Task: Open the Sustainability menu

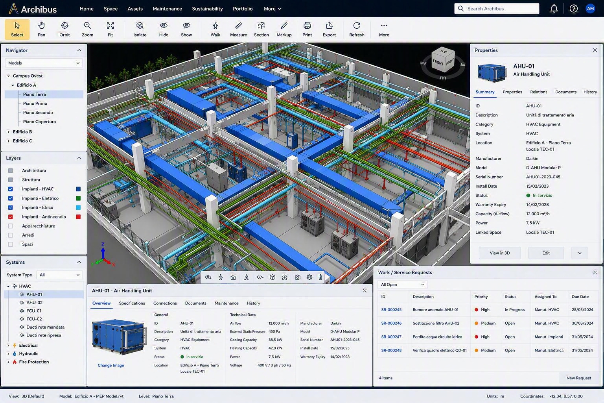Action: pyautogui.click(x=207, y=9)
